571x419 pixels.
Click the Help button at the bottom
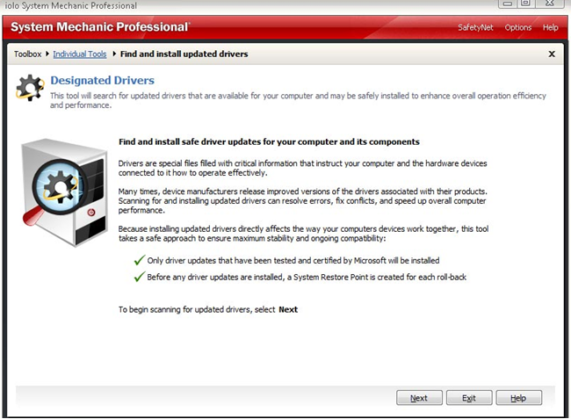tap(518, 398)
